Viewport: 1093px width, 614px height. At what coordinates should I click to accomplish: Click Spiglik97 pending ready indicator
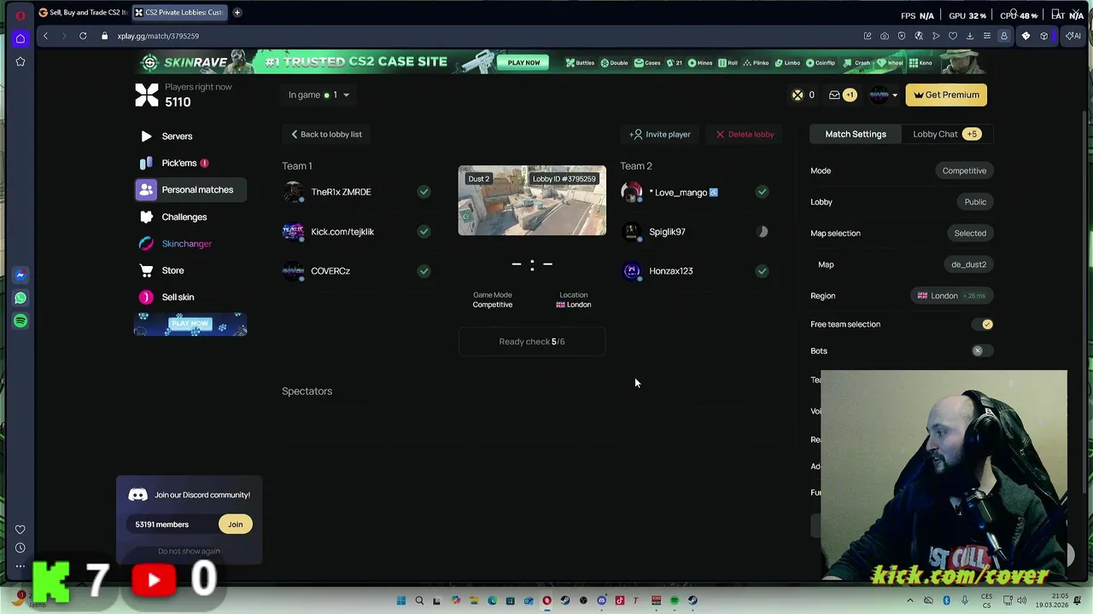coord(762,231)
